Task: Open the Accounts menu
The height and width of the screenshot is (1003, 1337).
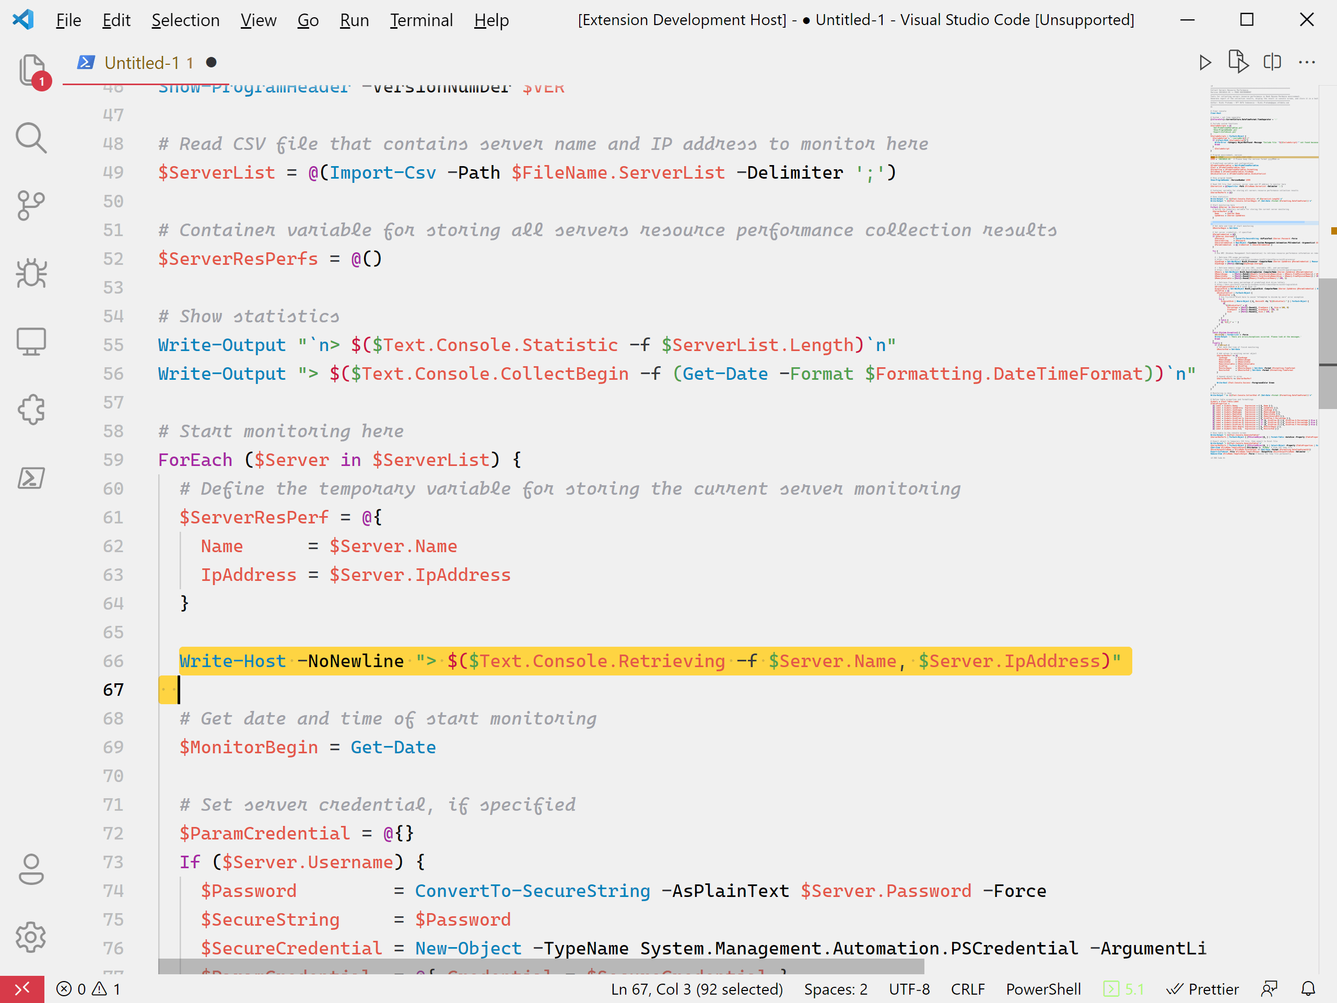Action: [x=31, y=869]
